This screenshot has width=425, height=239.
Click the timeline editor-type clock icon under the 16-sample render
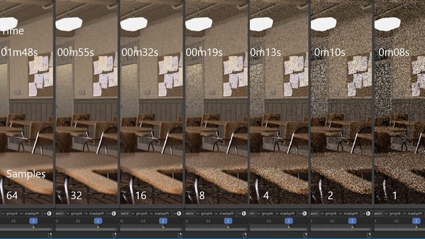[179, 214]
